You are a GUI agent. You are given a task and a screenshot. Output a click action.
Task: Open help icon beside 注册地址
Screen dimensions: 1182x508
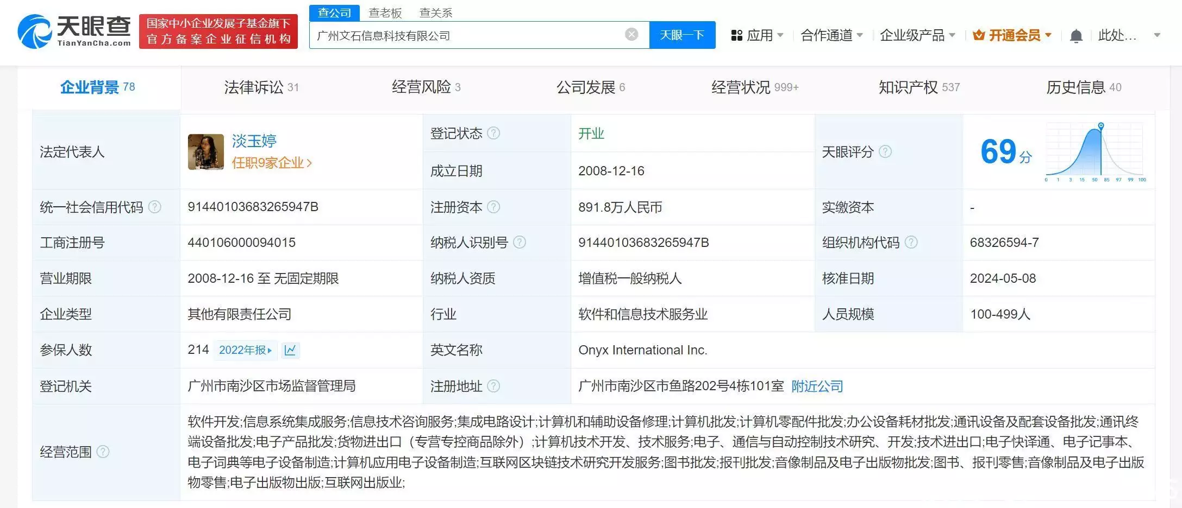coord(493,386)
